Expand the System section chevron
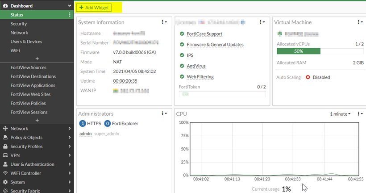Screen dimensions: 366x193 (x=70, y=182)
